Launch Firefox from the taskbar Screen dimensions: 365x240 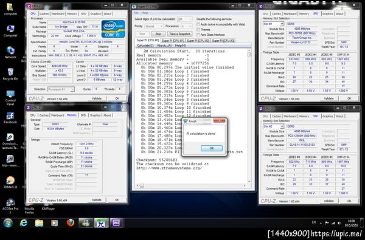(70, 223)
